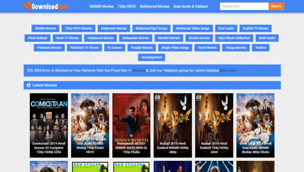Browse the Tamil Movies category
Image resolution: width=304 pixels, height=172 pixels.
coord(207,48)
